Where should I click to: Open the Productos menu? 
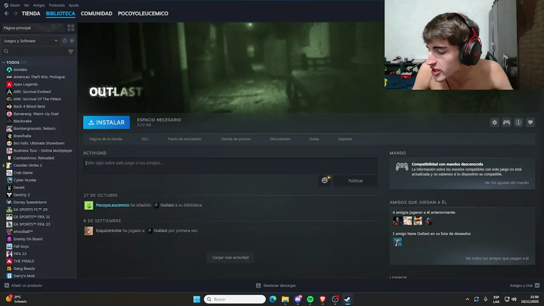57,5
